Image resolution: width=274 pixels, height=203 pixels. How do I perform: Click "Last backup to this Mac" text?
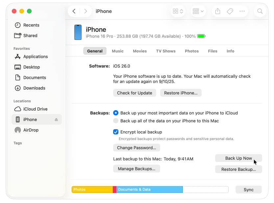coord(137,159)
